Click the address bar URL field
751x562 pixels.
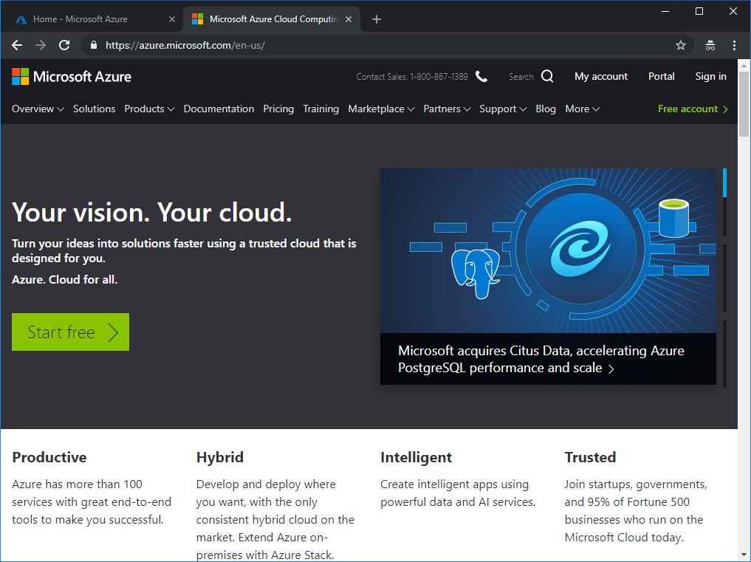pyautogui.click(x=369, y=45)
